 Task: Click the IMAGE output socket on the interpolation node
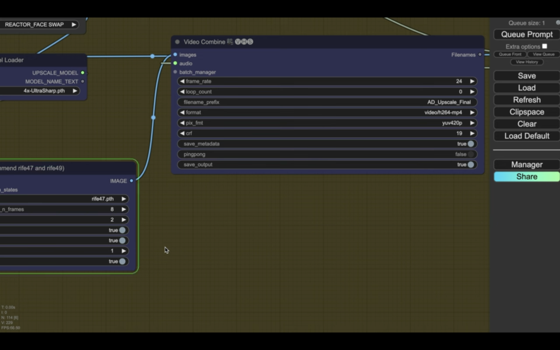tap(131, 180)
